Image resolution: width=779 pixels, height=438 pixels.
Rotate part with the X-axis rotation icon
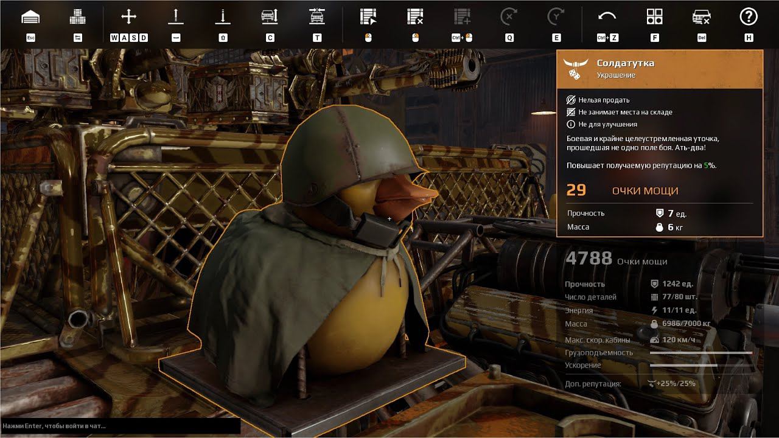509,17
